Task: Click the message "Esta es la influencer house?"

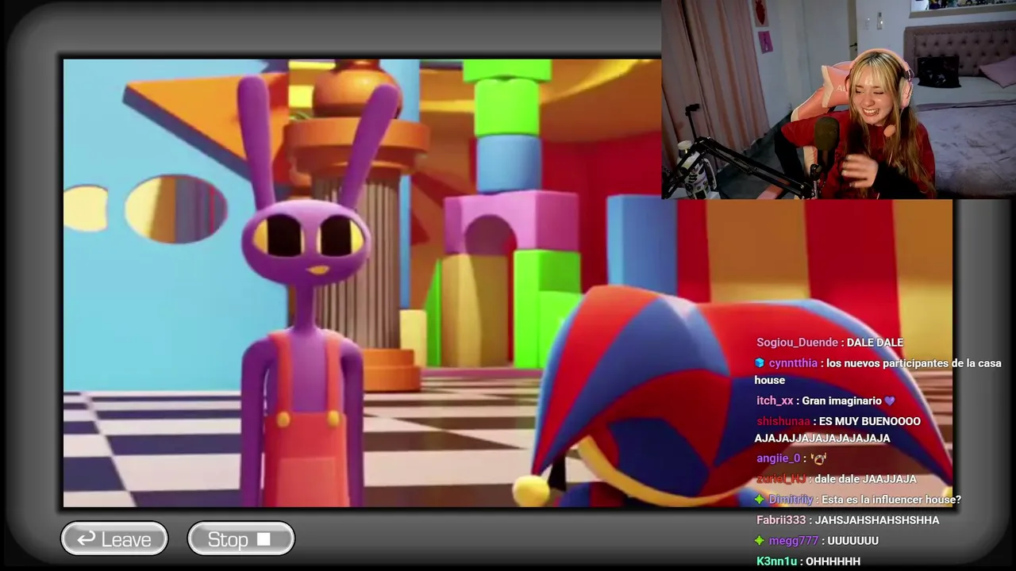Action: 891,500
